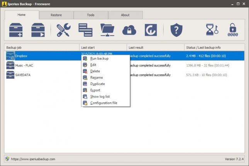Viewport: 249px width, 166px height.
Task: Sort by Last result column header
Action: (x=156, y=47)
